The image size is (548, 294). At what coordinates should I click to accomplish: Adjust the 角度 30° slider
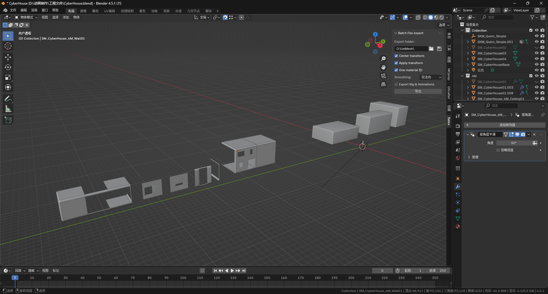pos(514,143)
